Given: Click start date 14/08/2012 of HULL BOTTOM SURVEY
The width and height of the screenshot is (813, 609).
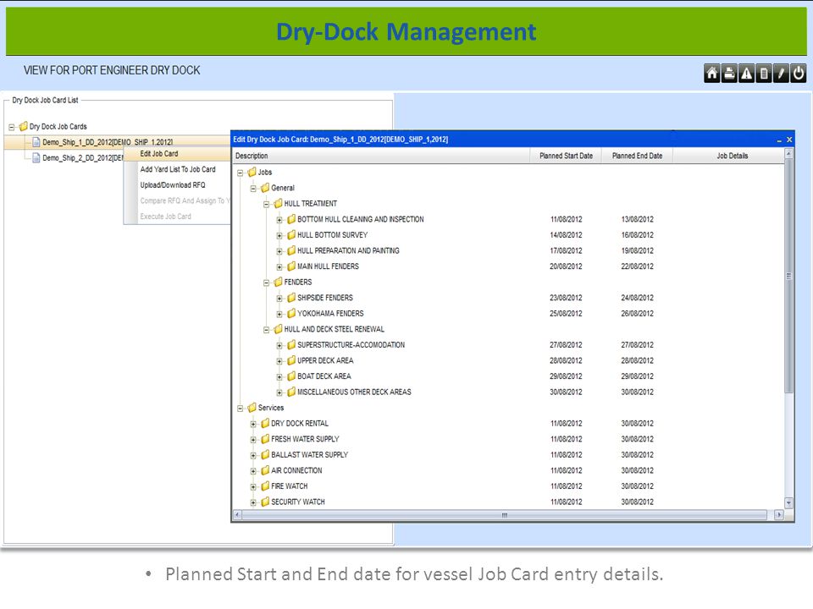Looking at the screenshot, I should (x=566, y=235).
